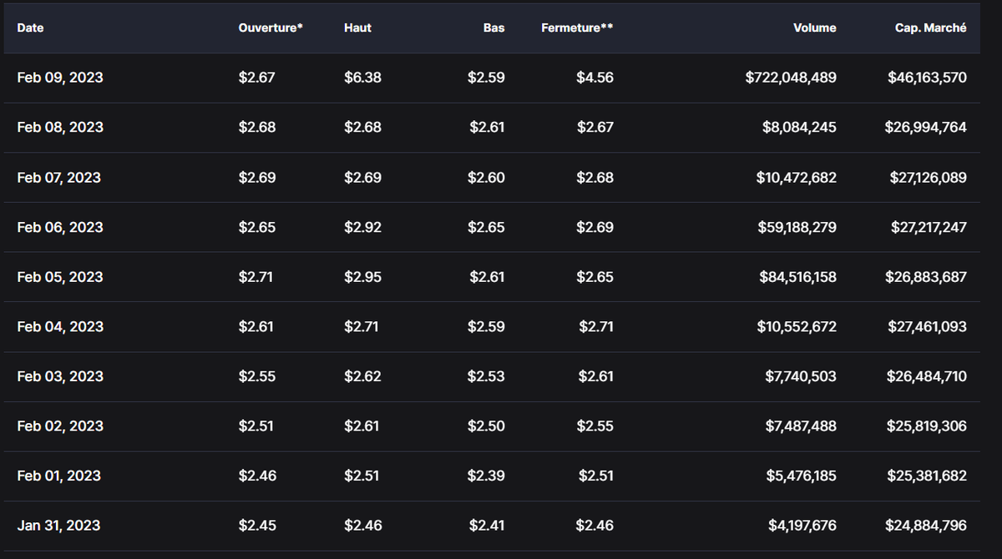Image resolution: width=1002 pixels, height=559 pixels.
Task: Select the Feb 01, 2023 date cell
Action: [58, 476]
